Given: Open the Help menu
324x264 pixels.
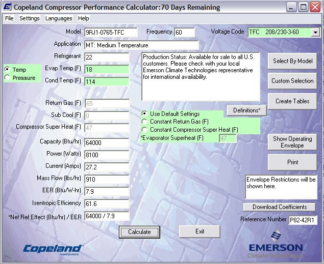Looking at the screenshot, I should pos(84,18).
